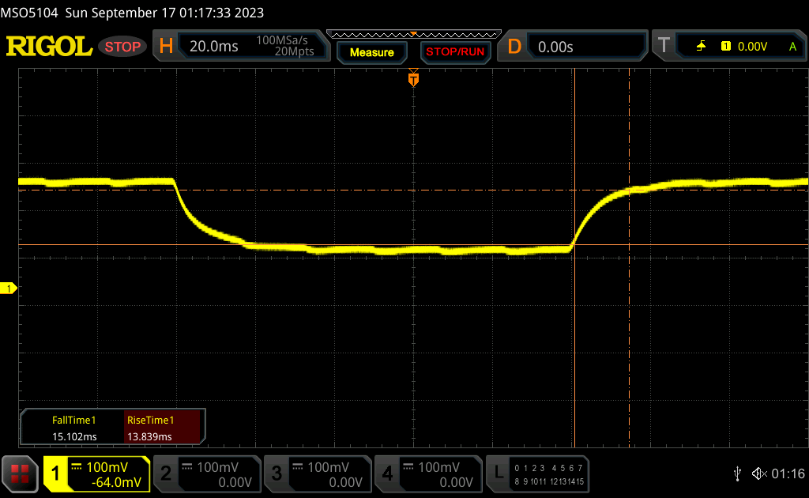Open the delay D settings icon
The width and height of the screenshot is (809, 498).
pyautogui.click(x=514, y=47)
